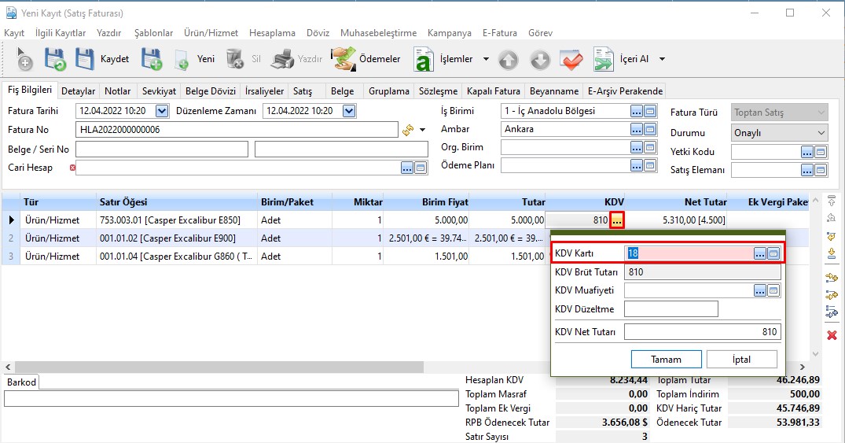Click the red checkmark approve toolbar icon

point(571,59)
